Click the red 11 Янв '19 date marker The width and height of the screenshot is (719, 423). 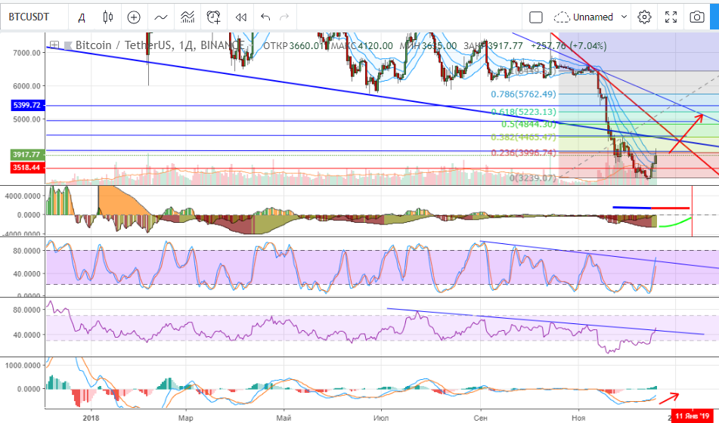693,415
